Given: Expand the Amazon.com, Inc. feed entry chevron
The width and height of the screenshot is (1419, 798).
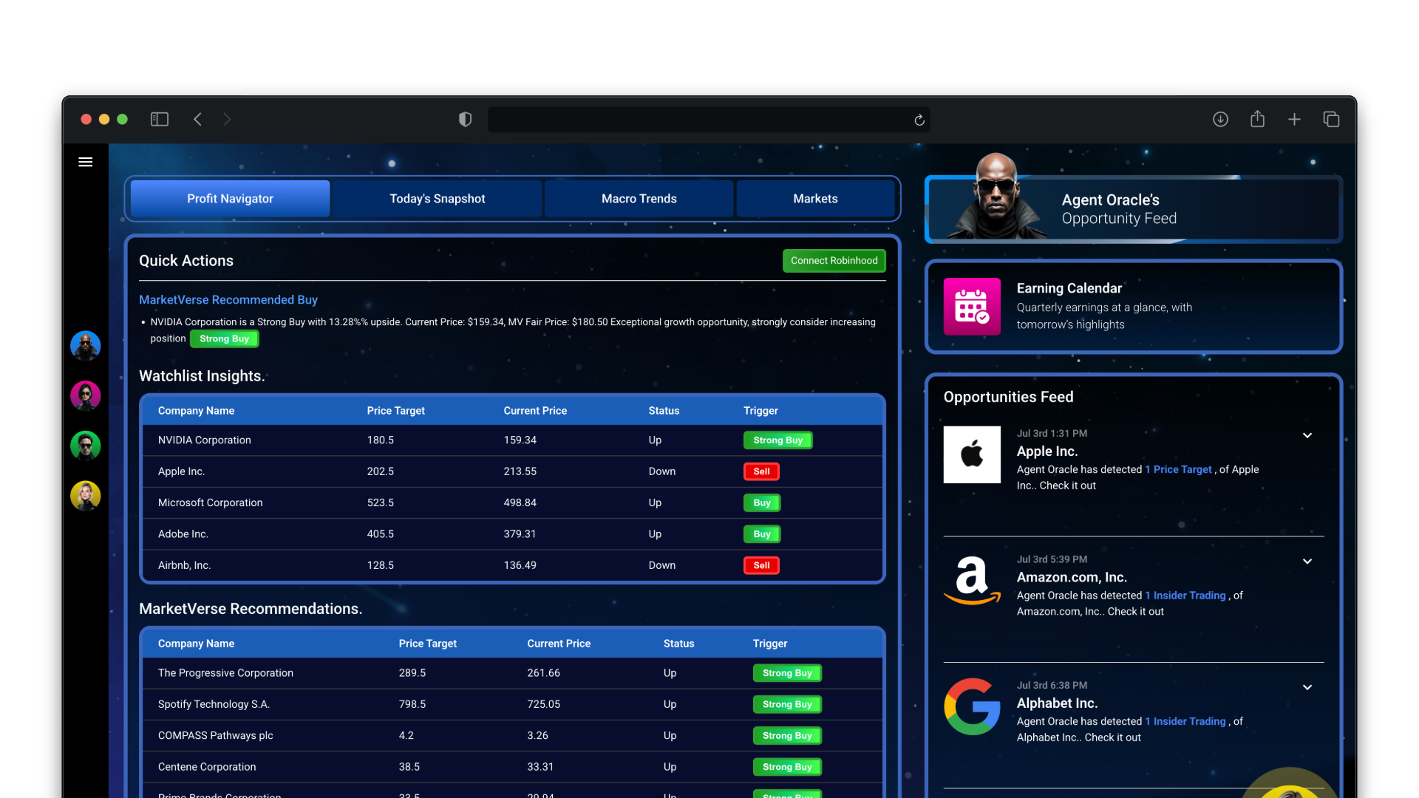Looking at the screenshot, I should click(x=1307, y=562).
